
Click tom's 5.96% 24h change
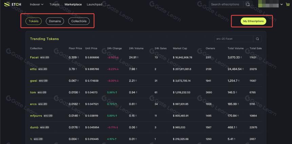tap(112, 92)
